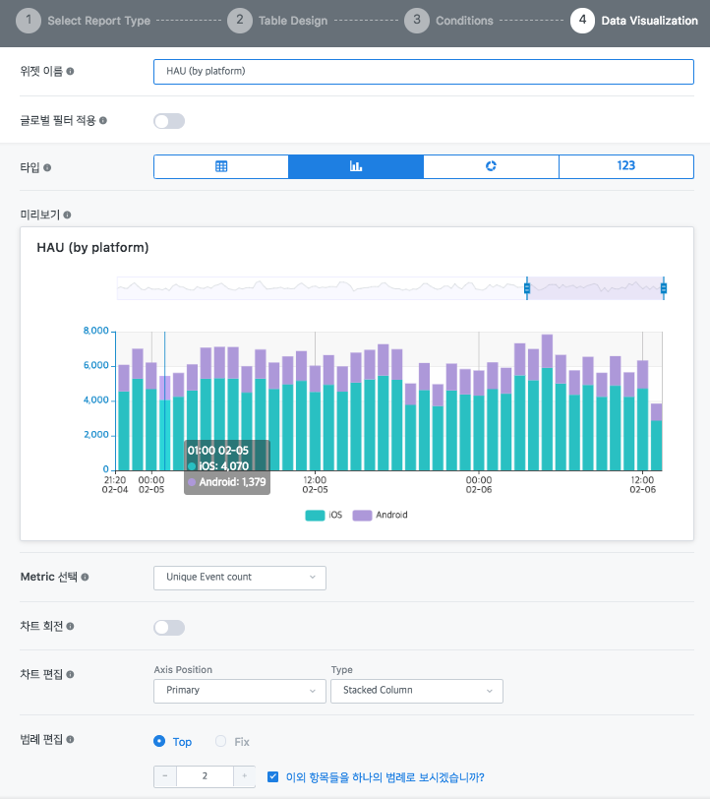Select the bar chart type icon
Screen dimensions: 710x800
[356, 166]
